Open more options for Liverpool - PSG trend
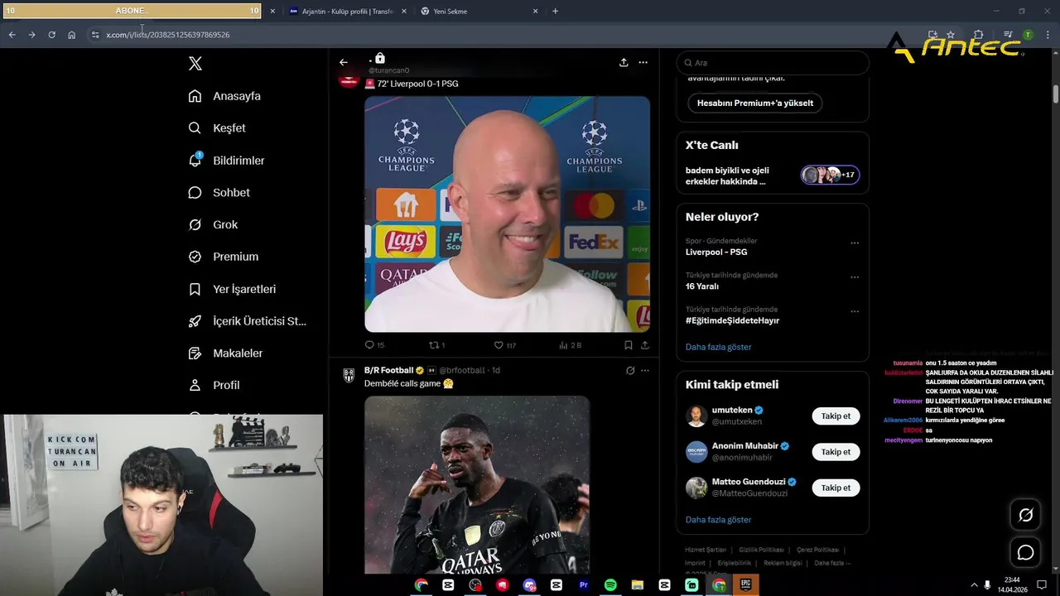 855,243
